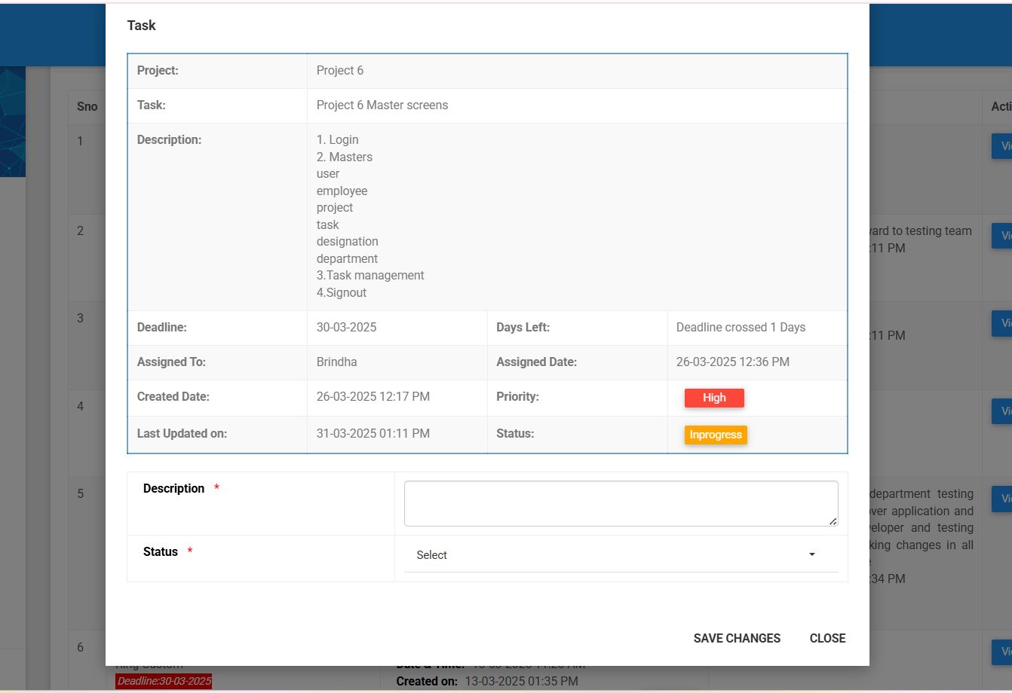Click the "2. Masters" description line
The height and width of the screenshot is (693, 1012).
pyautogui.click(x=345, y=157)
